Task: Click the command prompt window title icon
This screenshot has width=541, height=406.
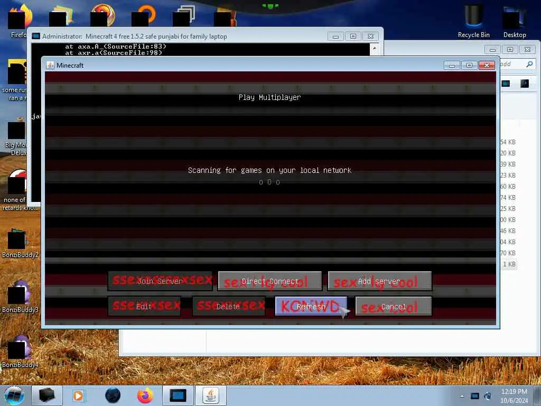Action: [x=36, y=36]
